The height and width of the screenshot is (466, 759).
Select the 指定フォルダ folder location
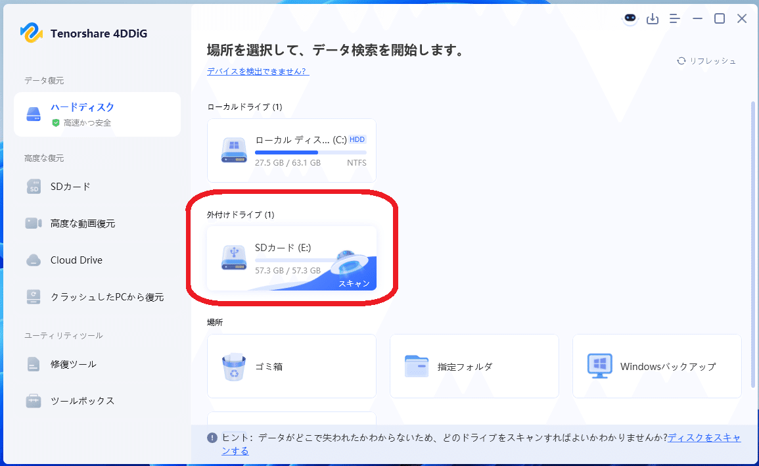click(474, 366)
